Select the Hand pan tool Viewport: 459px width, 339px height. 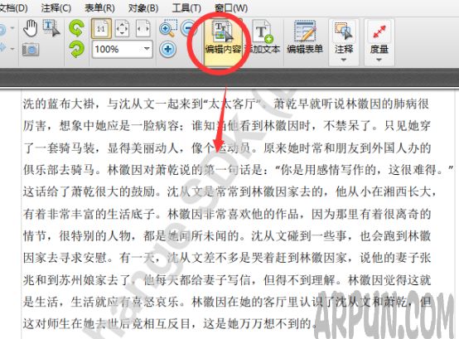pos(31,28)
